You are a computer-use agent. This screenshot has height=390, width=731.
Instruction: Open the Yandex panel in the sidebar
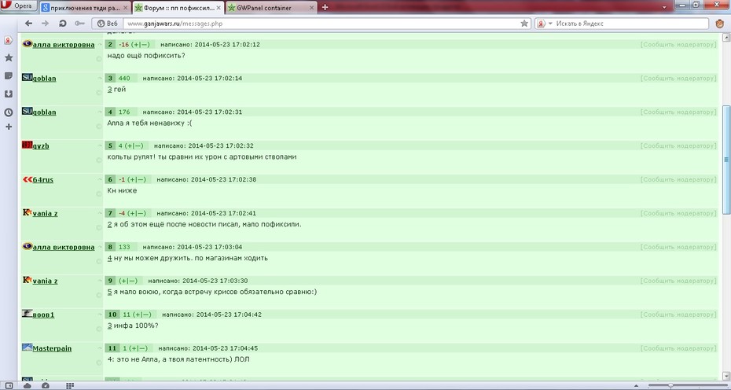coord(9,41)
